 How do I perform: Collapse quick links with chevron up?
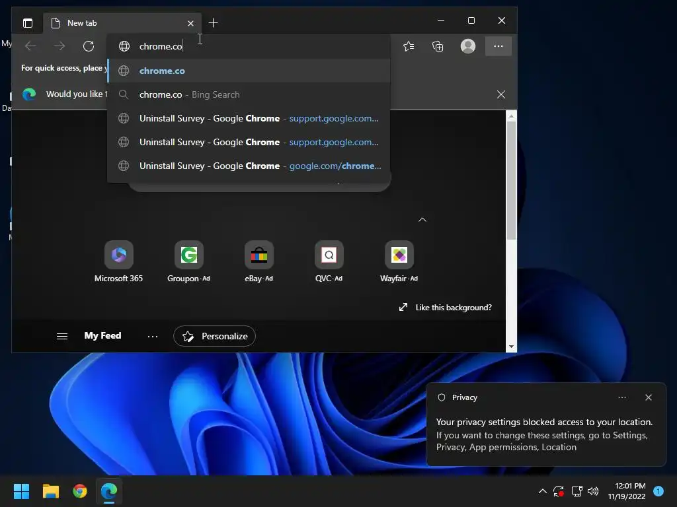(x=422, y=220)
